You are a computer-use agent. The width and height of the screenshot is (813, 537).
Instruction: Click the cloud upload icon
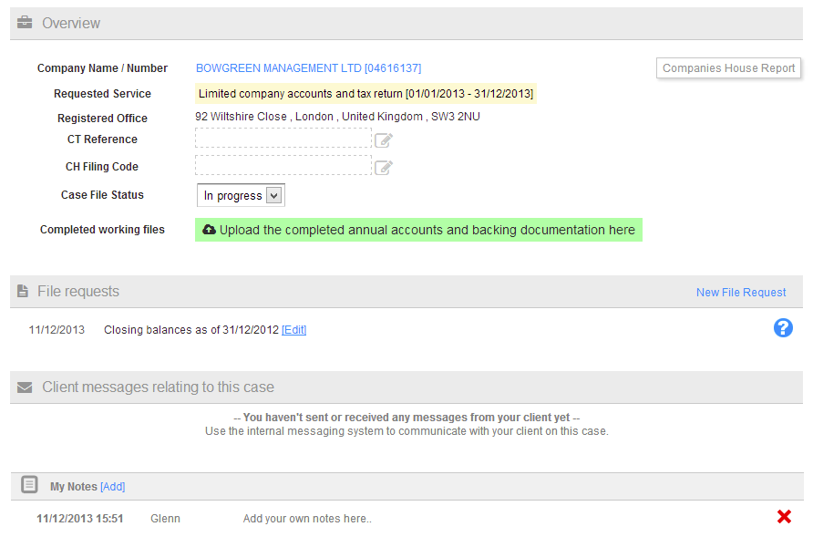click(209, 230)
